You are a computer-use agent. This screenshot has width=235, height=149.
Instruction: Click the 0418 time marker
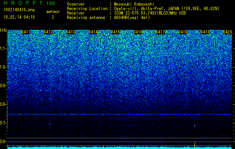point(183,32)
